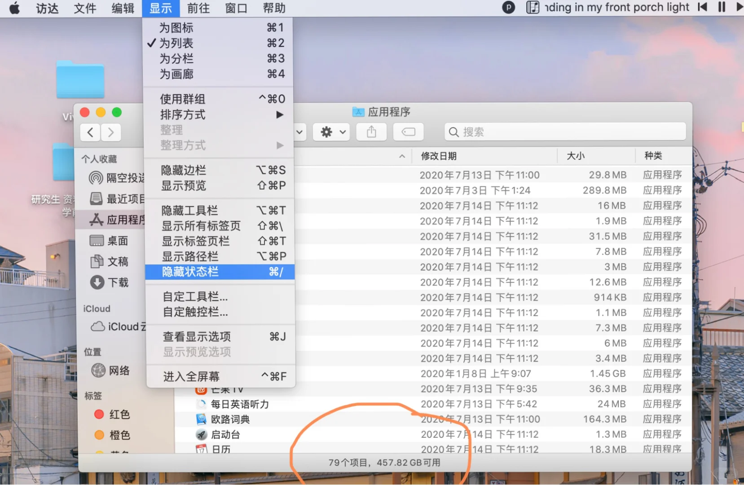
Task: Open the gear action dropdown
Action: tap(331, 132)
